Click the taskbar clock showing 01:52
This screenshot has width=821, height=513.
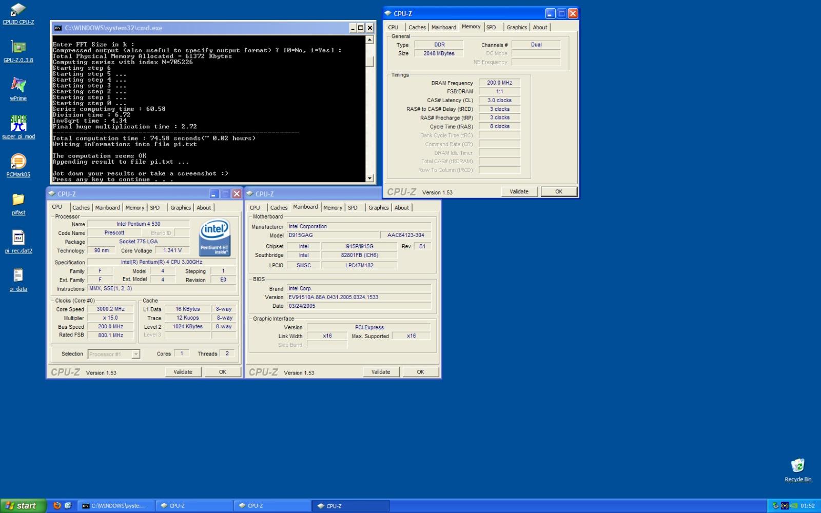click(808, 506)
